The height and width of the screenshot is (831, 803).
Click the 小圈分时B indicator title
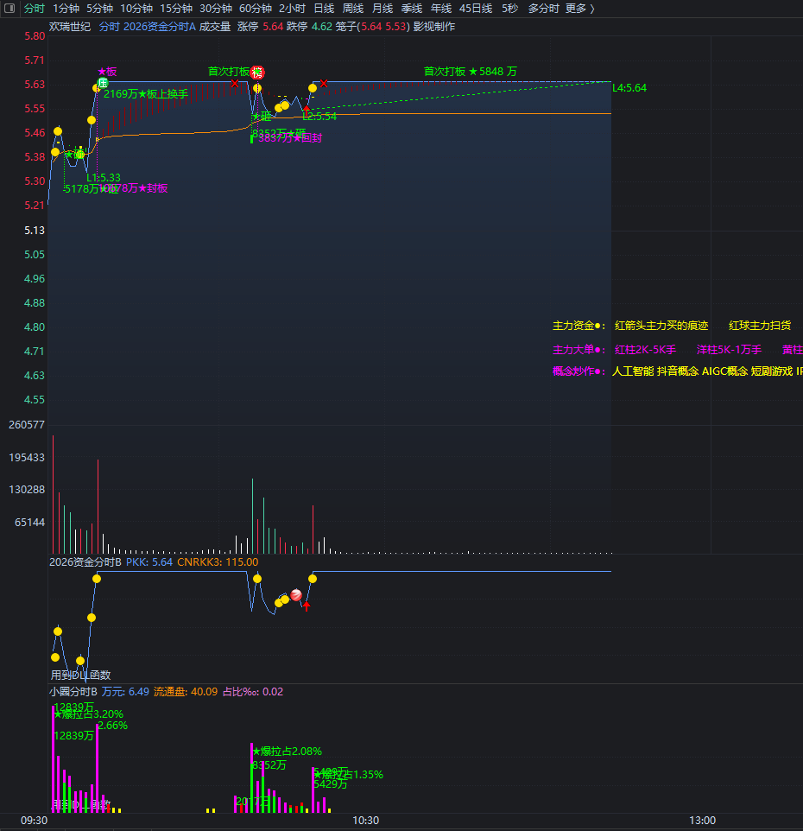click(73, 692)
